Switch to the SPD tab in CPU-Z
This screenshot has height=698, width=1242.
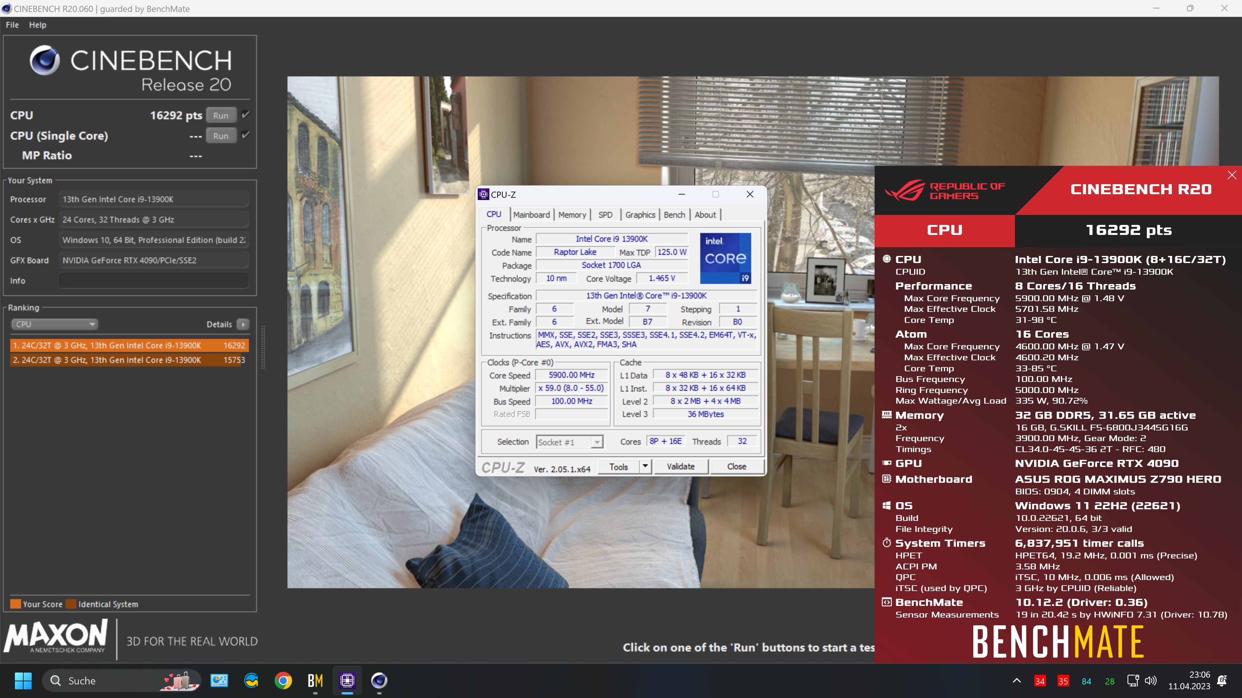point(605,215)
